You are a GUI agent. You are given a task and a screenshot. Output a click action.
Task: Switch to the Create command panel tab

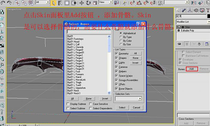[x=178, y=10]
